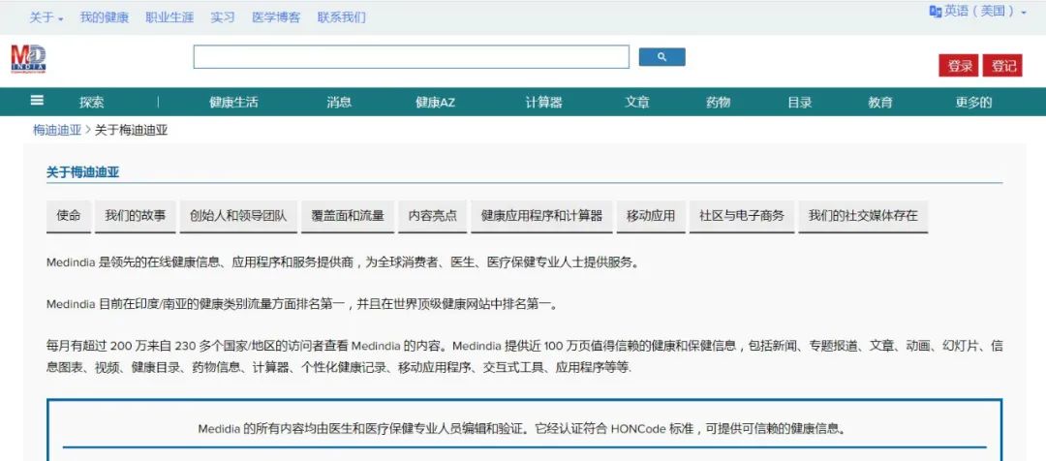This screenshot has height=461, width=1046.
Task: Open 联系我们 page
Action: click(x=342, y=18)
